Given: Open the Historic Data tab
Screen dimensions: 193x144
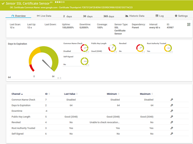Looking at the screenshot, I should coord(135,16).
